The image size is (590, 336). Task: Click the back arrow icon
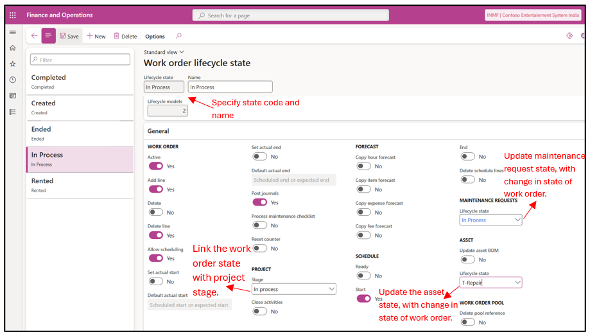pos(34,36)
